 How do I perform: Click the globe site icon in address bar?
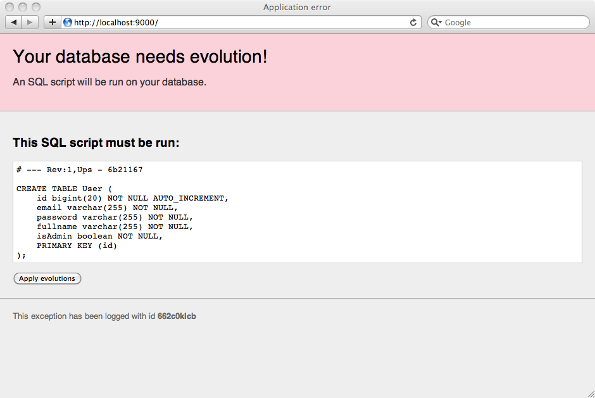click(68, 22)
